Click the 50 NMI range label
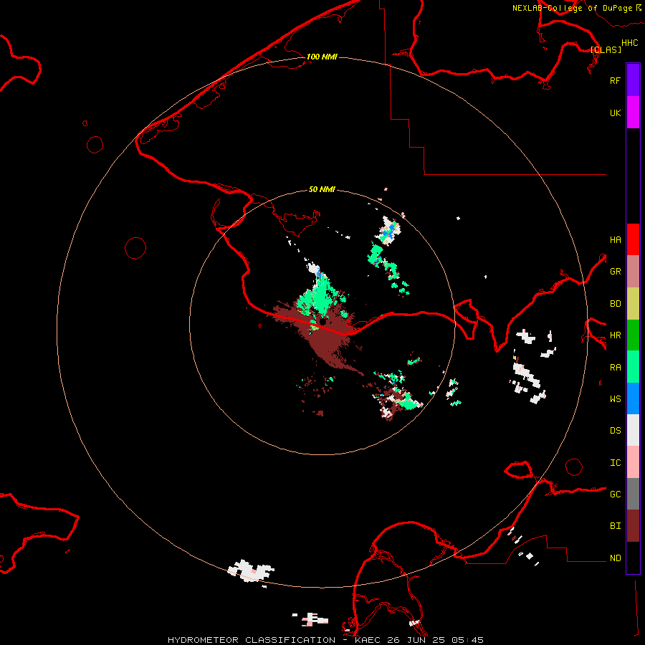The width and height of the screenshot is (645, 645). tap(322, 189)
